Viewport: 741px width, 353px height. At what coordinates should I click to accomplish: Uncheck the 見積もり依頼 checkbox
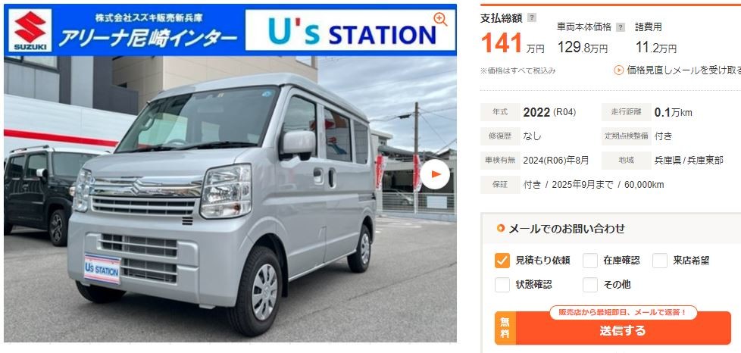(x=502, y=261)
